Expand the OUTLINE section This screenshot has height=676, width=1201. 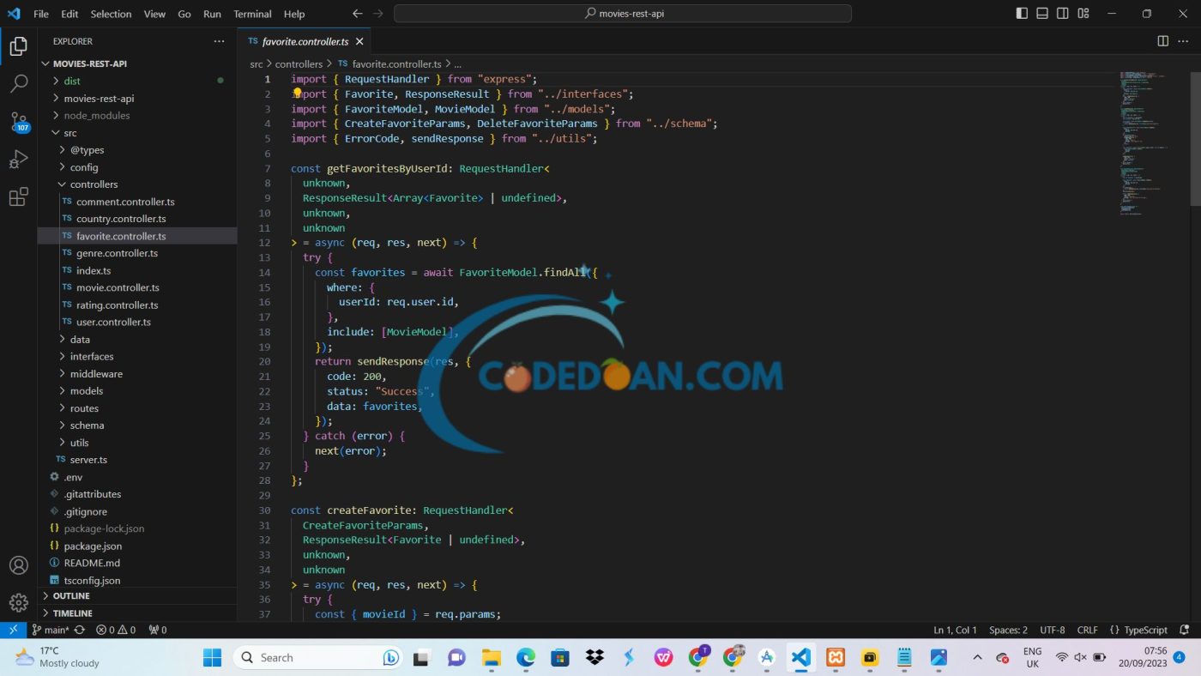[x=137, y=595]
